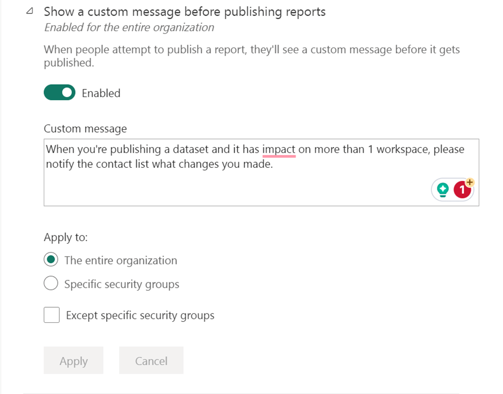Turn off the Enabled toggle switch
This screenshot has height=394, width=503.
pyautogui.click(x=60, y=93)
